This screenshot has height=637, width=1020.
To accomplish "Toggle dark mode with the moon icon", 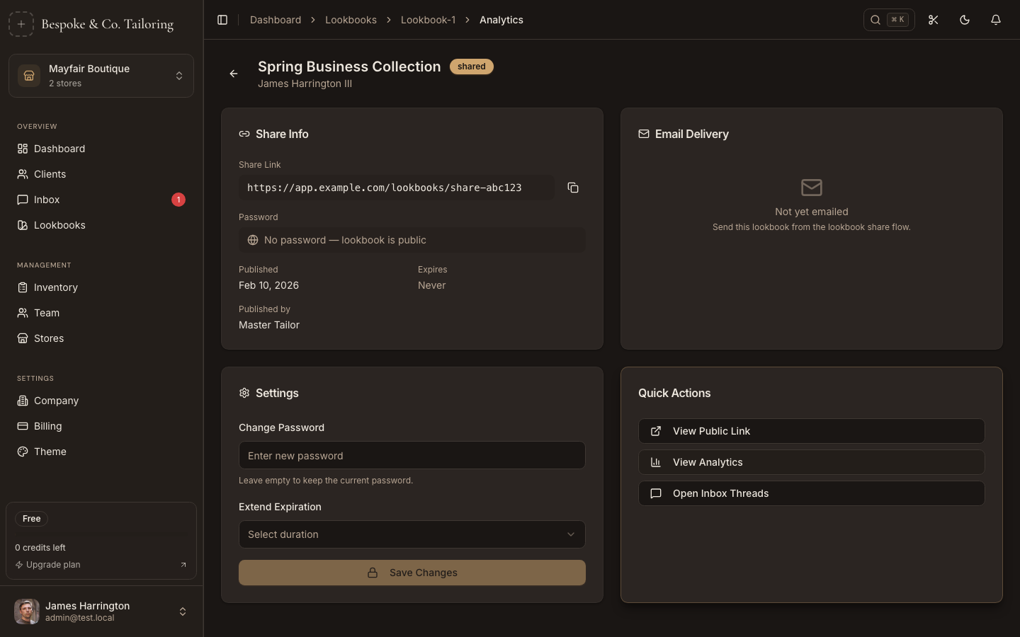I will point(964,20).
